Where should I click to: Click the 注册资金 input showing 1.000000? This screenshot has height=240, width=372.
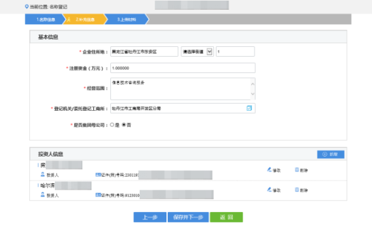pyautogui.click(x=183, y=68)
